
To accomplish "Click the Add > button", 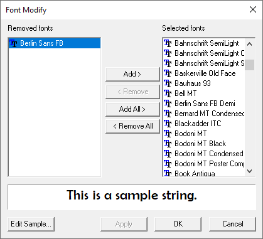I will pyautogui.click(x=132, y=74).
